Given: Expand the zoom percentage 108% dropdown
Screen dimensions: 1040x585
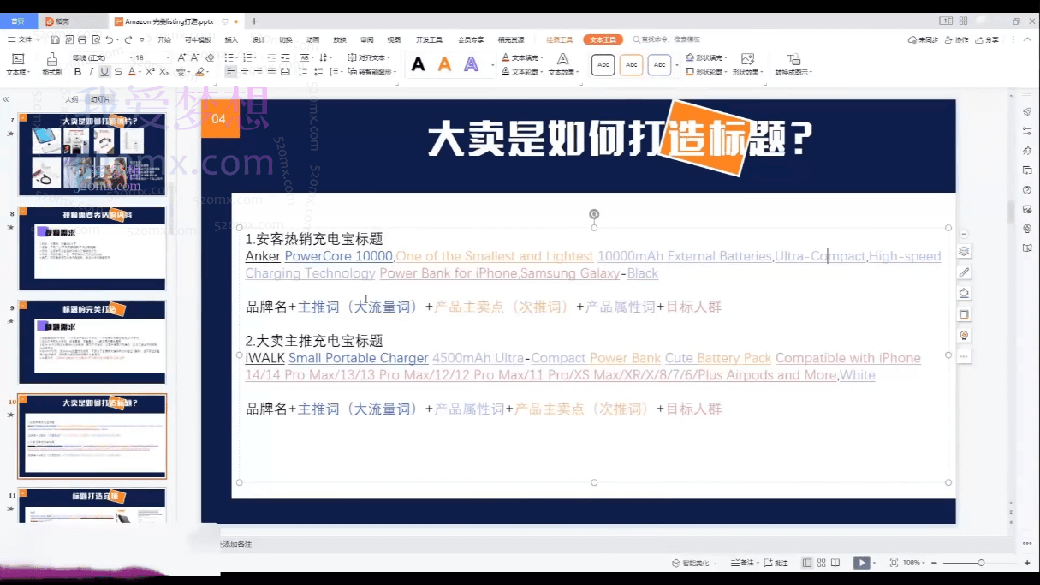Looking at the screenshot, I should pyautogui.click(x=915, y=563).
